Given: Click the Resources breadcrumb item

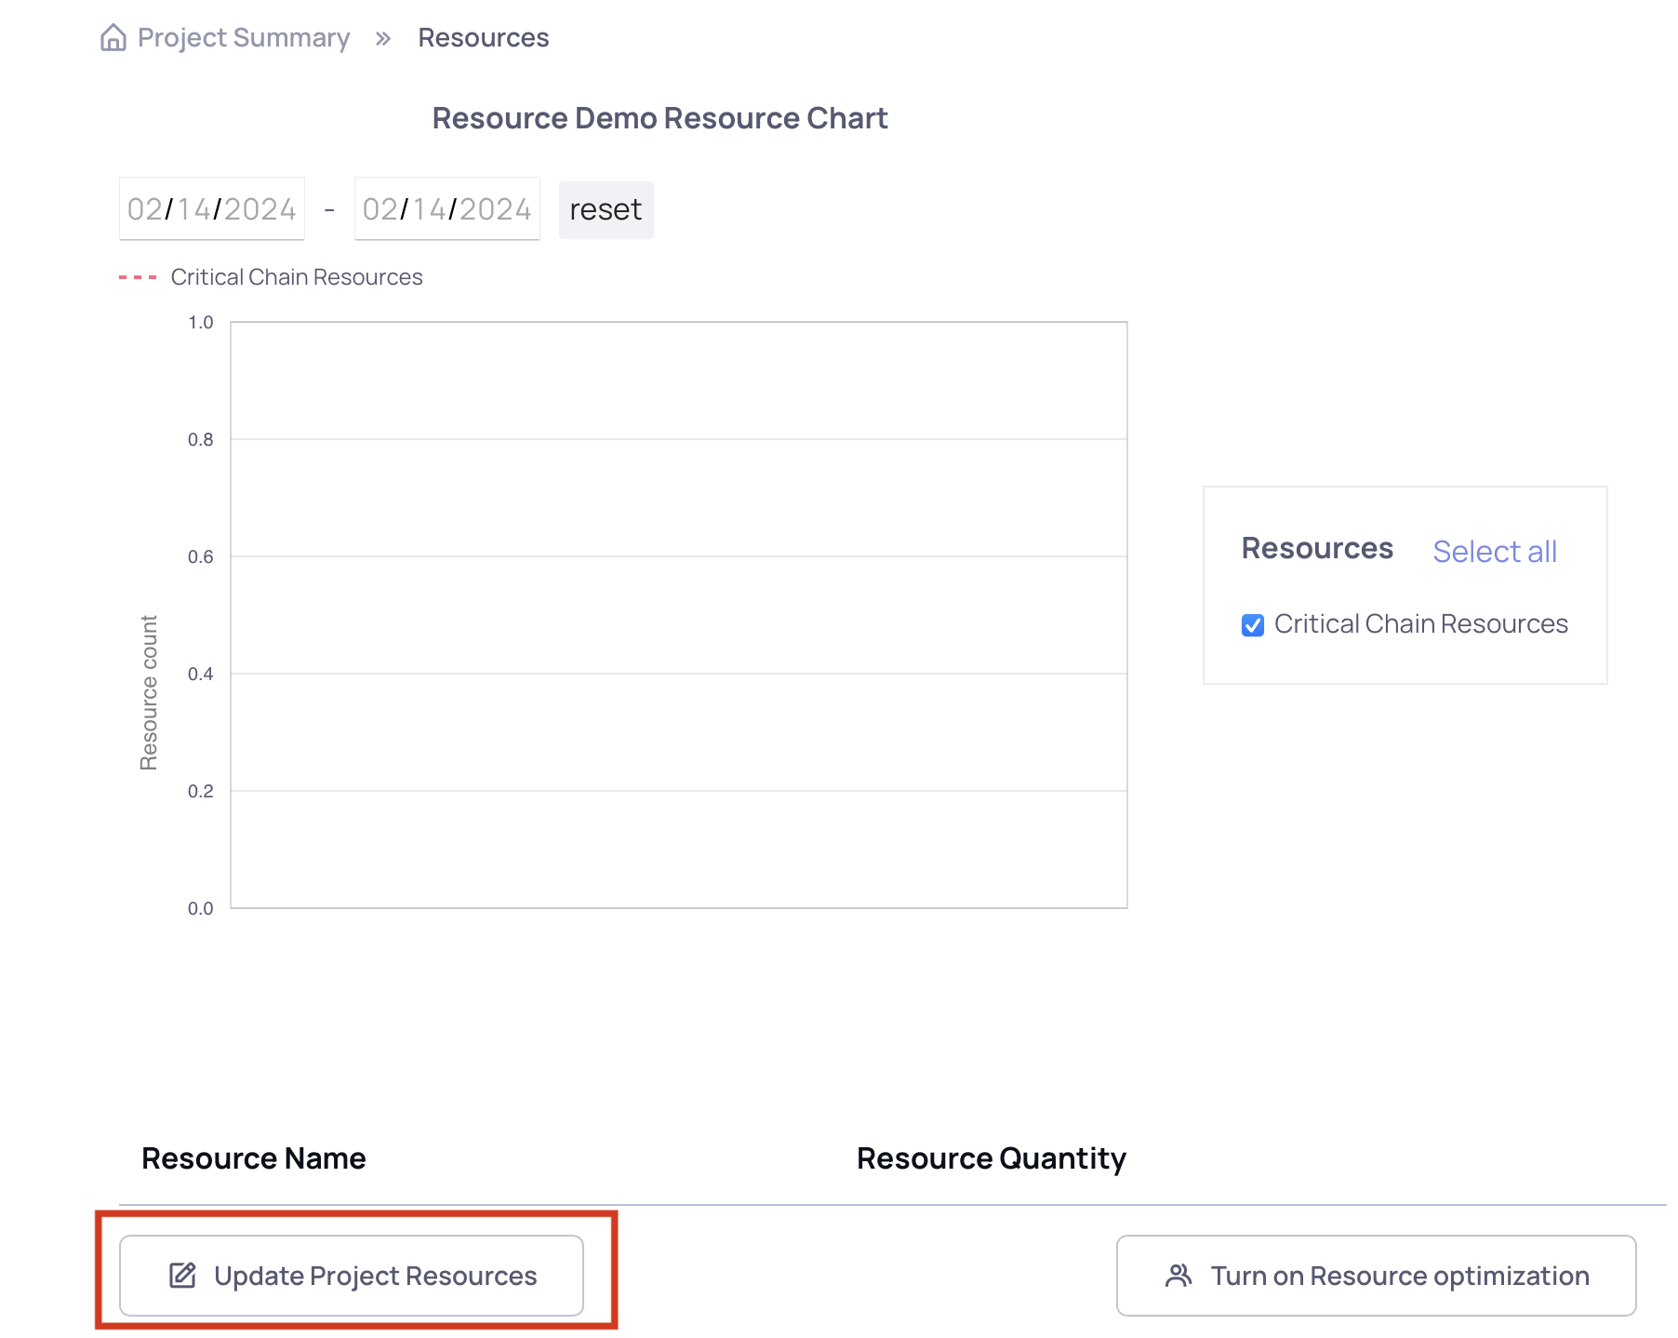Looking at the screenshot, I should click(x=484, y=37).
